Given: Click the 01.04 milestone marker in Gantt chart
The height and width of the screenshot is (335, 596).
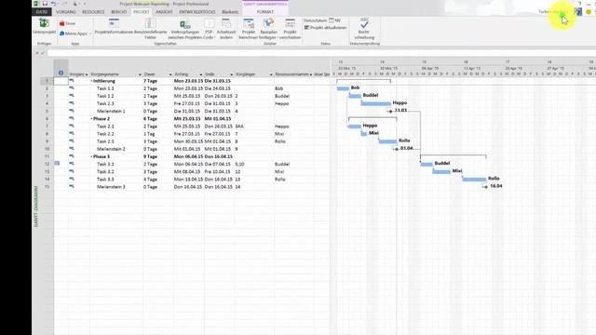Looking at the screenshot, I should click(396, 149).
